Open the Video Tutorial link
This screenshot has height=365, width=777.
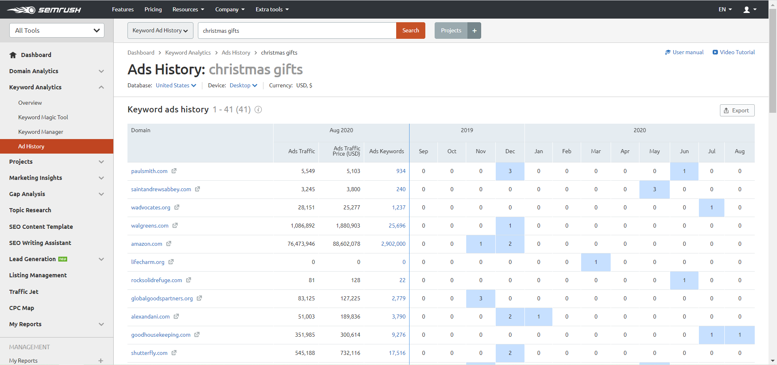tap(733, 52)
